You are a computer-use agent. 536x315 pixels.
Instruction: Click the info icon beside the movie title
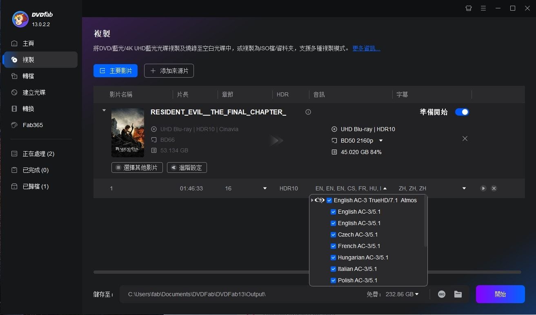tap(308, 112)
